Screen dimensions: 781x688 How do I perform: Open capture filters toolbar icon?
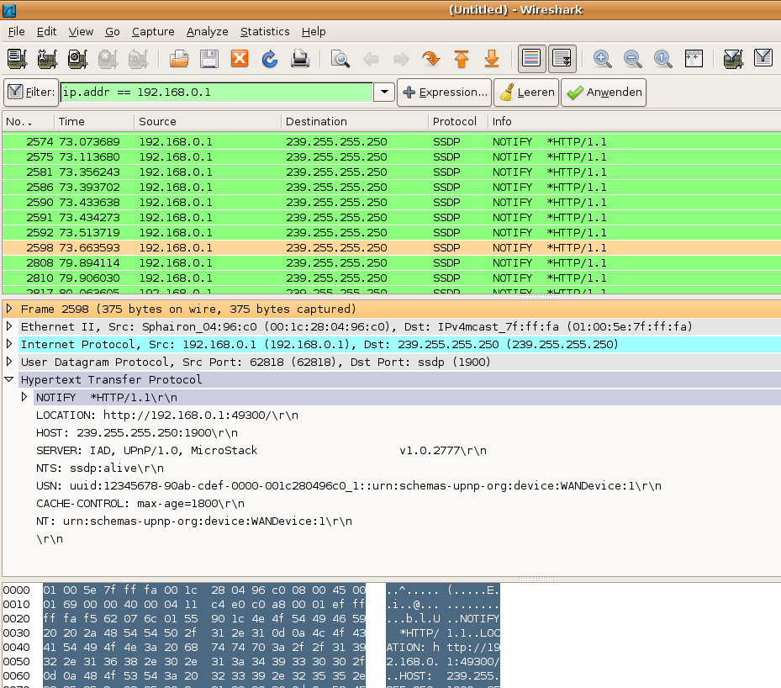click(x=734, y=59)
